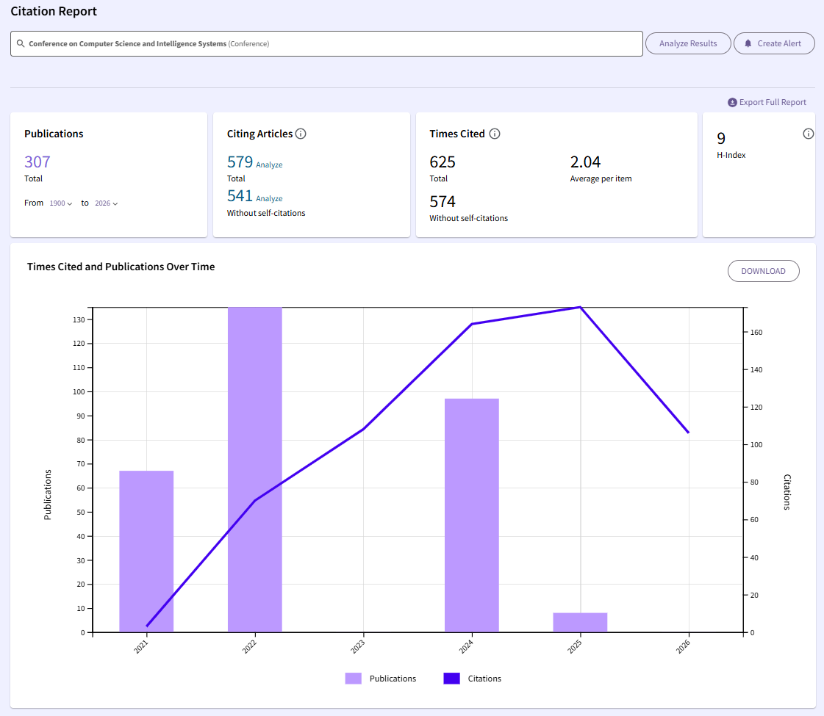
Task: Open the Citing Articles info icon
Action: (301, 134)
